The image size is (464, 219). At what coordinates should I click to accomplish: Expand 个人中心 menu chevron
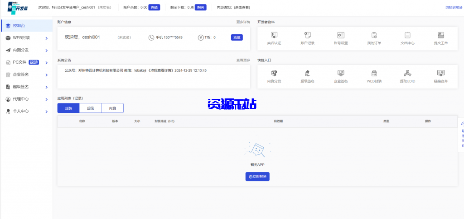47,112
